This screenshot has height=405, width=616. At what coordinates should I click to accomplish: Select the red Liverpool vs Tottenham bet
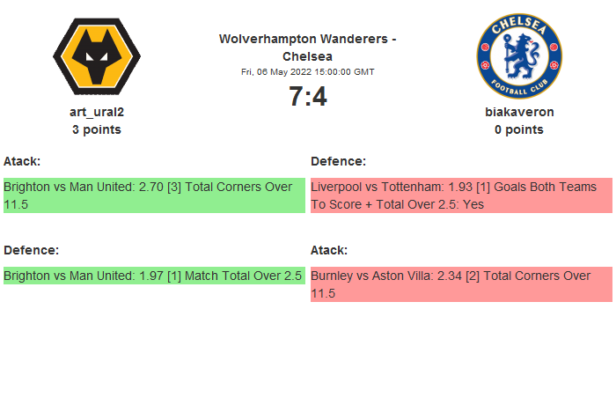coord(461,195)
